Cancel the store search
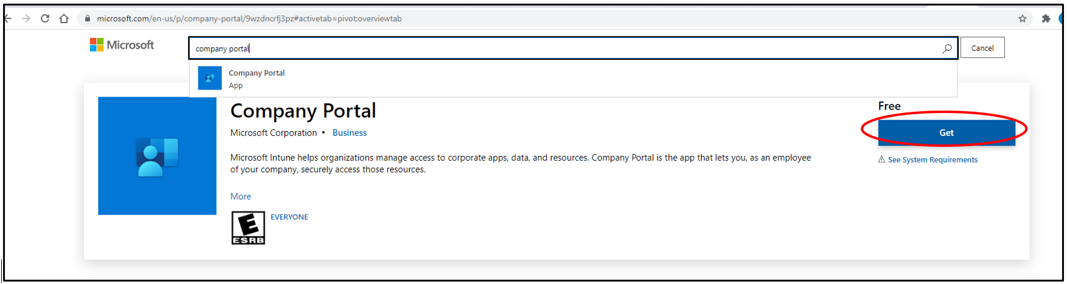The width and height of the screenshot is (1067, 284). click(982, 48)
